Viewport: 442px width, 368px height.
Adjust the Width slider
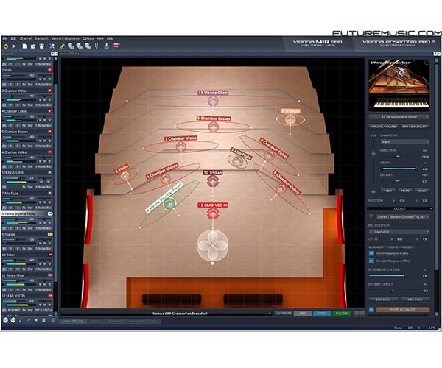(x=399, y=169)
